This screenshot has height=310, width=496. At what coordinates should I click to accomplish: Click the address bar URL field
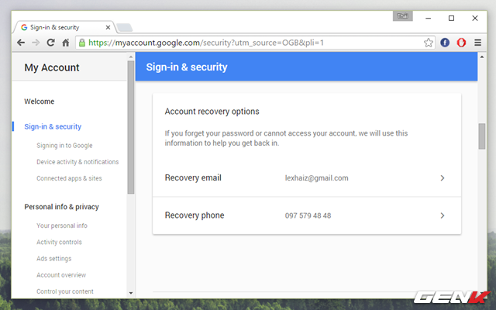tap(248, 43)
